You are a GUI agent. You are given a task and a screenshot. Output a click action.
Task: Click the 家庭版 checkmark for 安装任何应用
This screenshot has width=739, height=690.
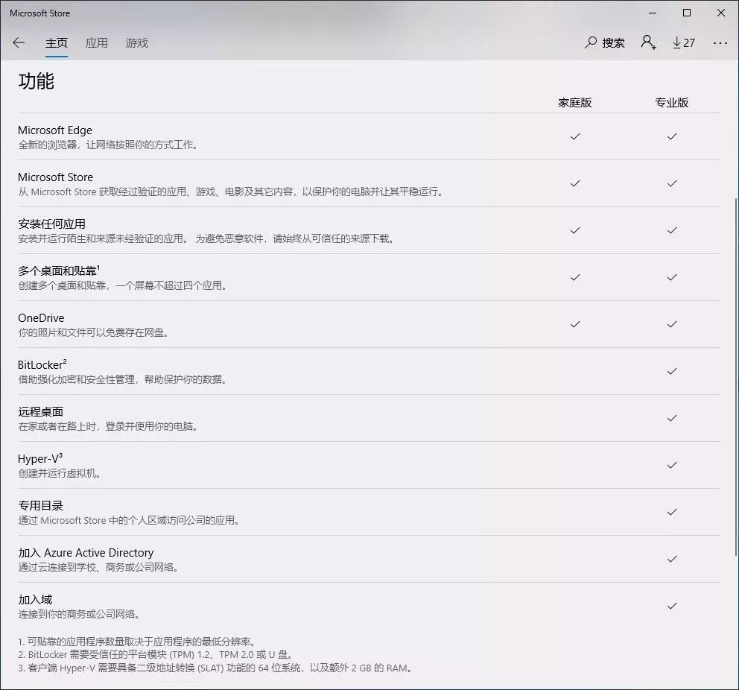[575, 230]
